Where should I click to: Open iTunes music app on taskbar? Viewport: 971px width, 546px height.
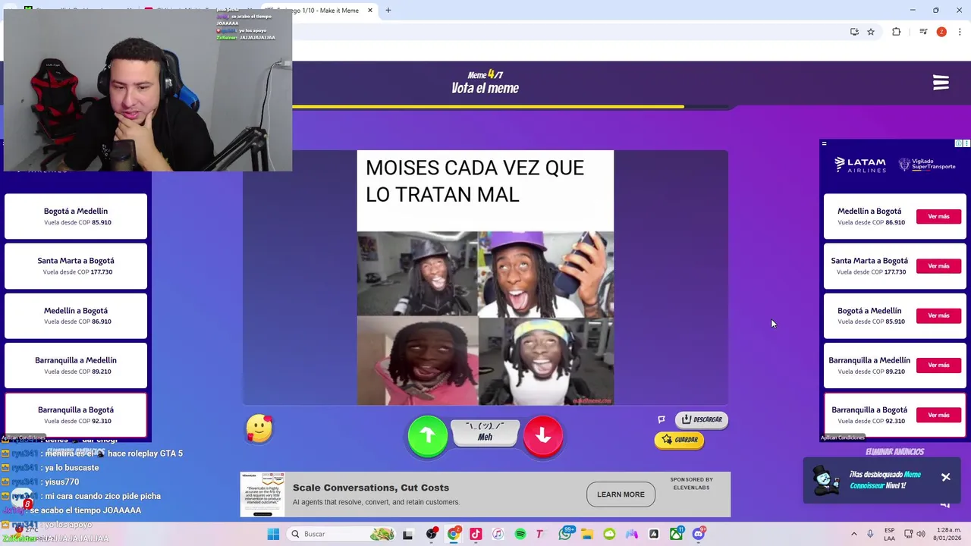[x=498, y=534]
